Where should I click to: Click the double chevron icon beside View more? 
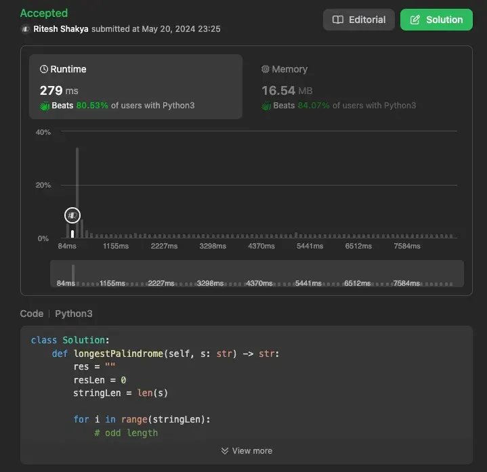225,451
